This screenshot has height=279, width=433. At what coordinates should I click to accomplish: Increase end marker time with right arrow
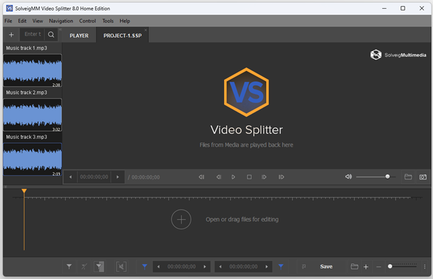click(x=267, y=266)
